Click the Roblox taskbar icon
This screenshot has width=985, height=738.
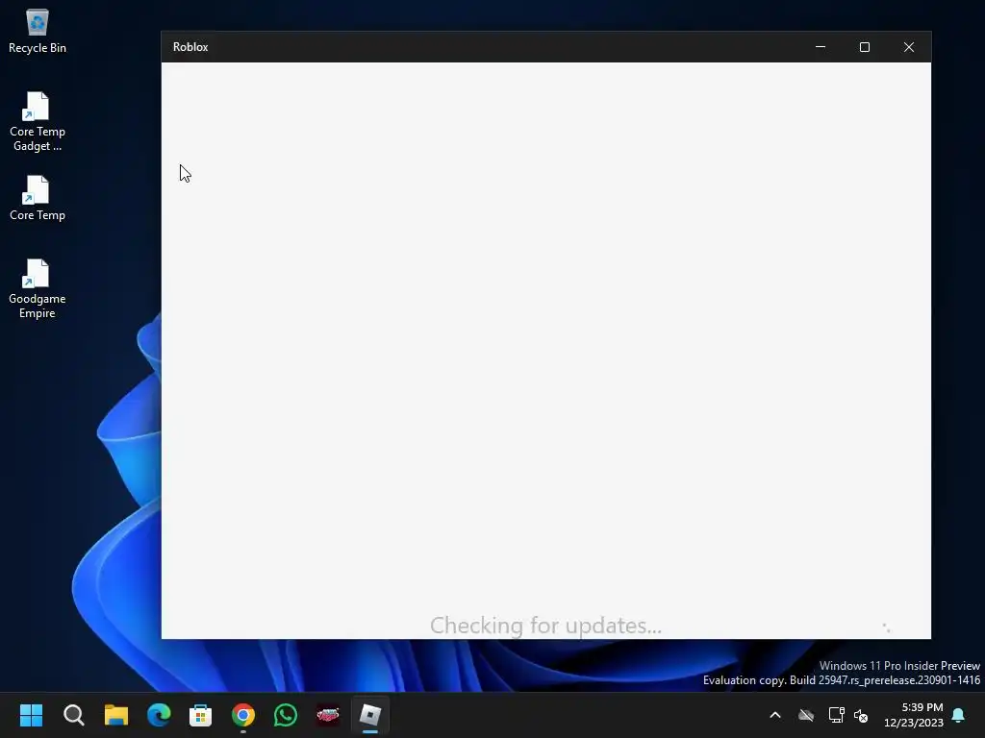[x=370, y=715]
